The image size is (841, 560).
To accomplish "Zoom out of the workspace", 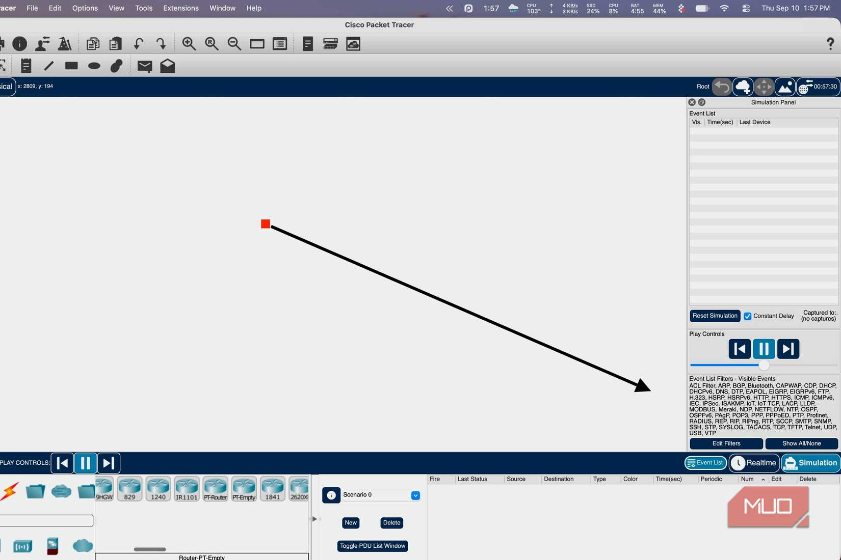I will tap(234, 44).
